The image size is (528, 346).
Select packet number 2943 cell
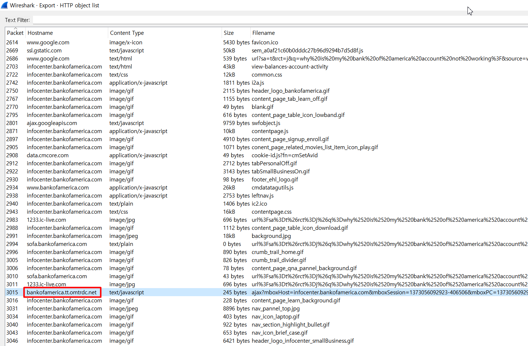click(x=12, y=212)
